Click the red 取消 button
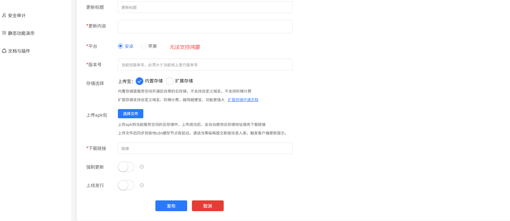The height and width of the screenshot is (221, 510). tap(207, 206)
